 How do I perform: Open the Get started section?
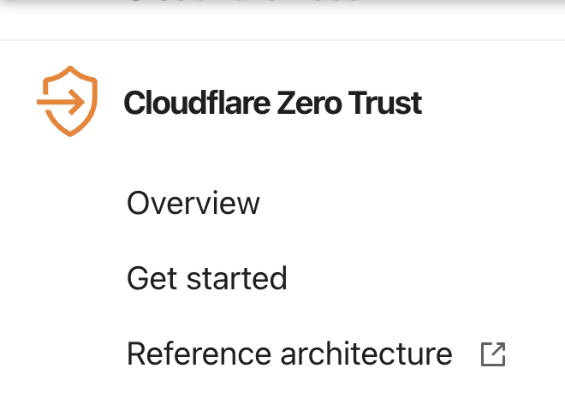coord(207,278)
